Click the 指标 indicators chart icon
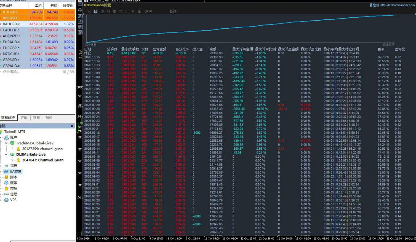The height and width of the screenshot is (242, 416). pyautogui.click(x=6, y=166)
